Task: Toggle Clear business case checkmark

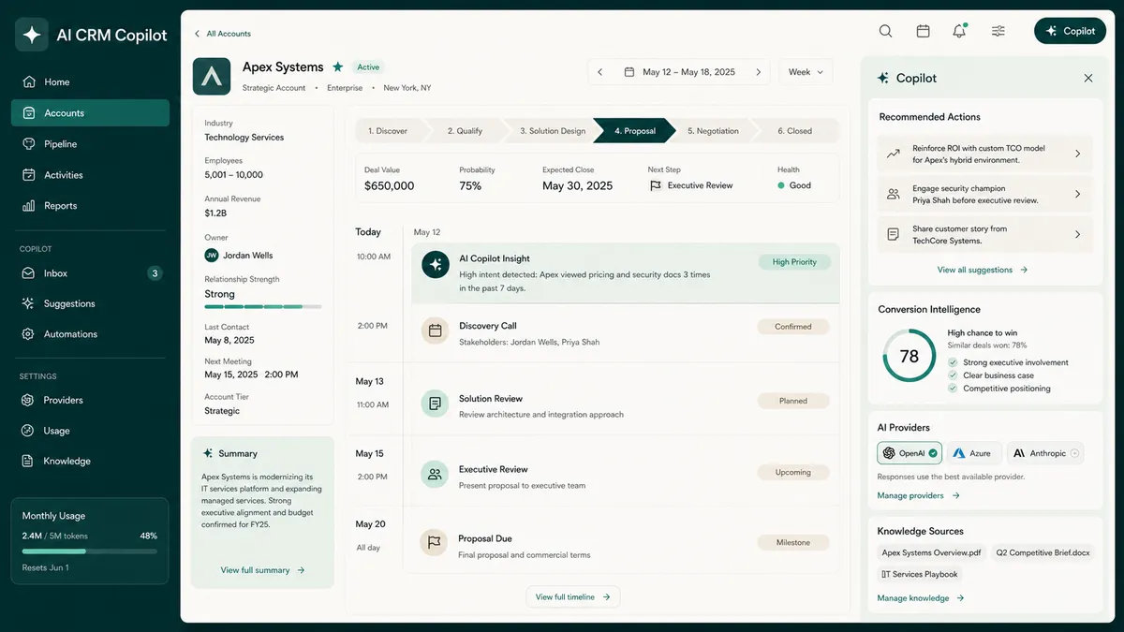Action: 953,375
